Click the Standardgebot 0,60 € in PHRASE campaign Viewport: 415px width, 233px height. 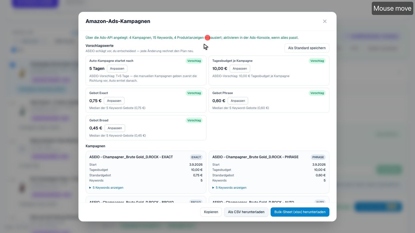click(x=320, y=175)
